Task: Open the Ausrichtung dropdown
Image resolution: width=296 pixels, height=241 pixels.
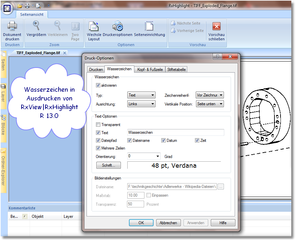Action: point(141,104)
